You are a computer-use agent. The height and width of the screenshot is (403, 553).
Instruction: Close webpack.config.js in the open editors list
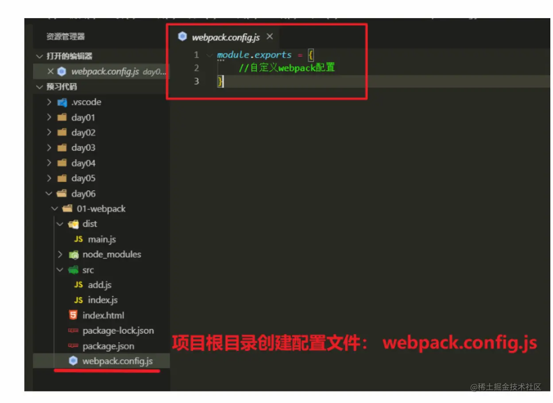click(50, 72)
